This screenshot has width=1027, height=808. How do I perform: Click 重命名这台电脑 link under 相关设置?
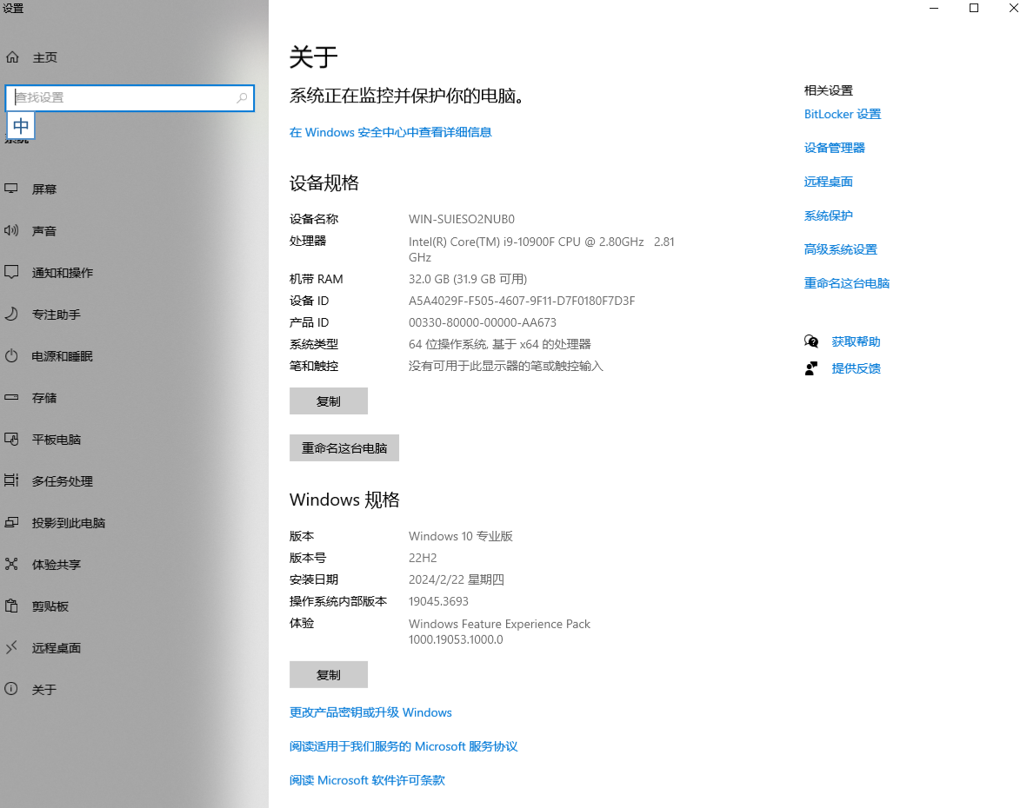point(847,283)
